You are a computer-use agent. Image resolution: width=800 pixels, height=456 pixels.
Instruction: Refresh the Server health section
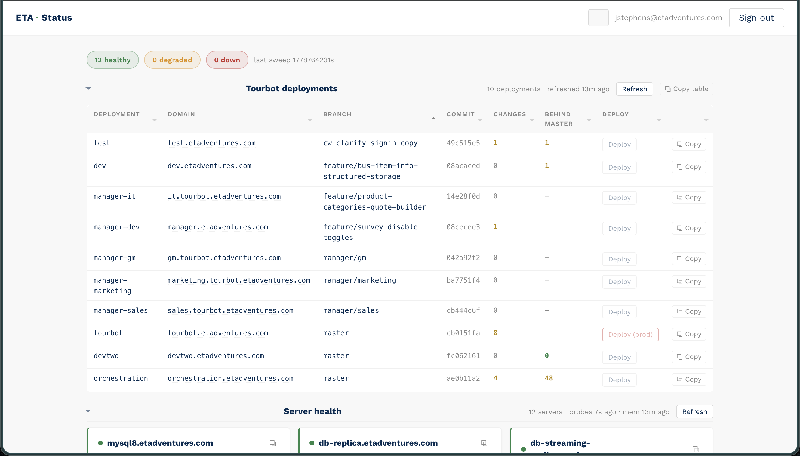(694, 411)
